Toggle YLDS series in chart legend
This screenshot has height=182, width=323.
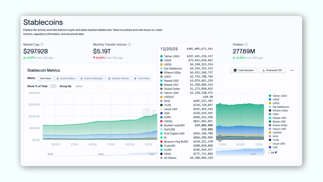(274, 140)
